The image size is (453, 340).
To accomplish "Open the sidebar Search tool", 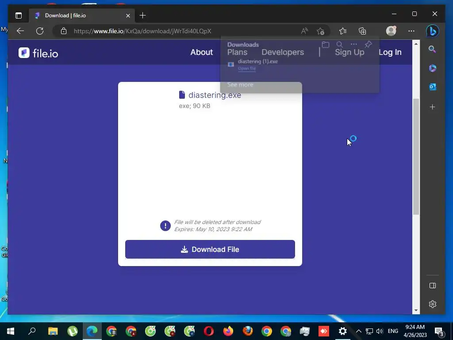I will tap(432, 49).
